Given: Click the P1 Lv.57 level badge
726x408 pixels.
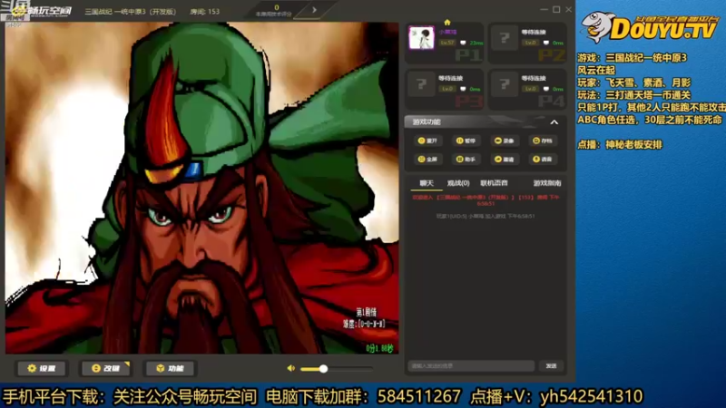Looking at the screenshot, I should point(447,43).
